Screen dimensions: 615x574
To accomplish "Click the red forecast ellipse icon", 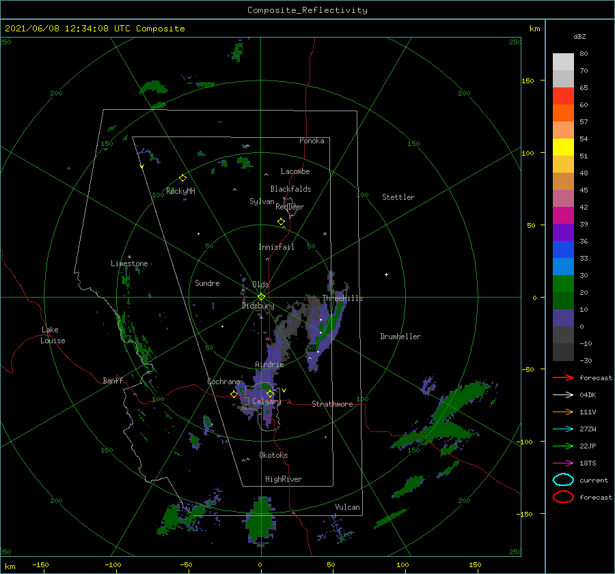I will [563, 497].
